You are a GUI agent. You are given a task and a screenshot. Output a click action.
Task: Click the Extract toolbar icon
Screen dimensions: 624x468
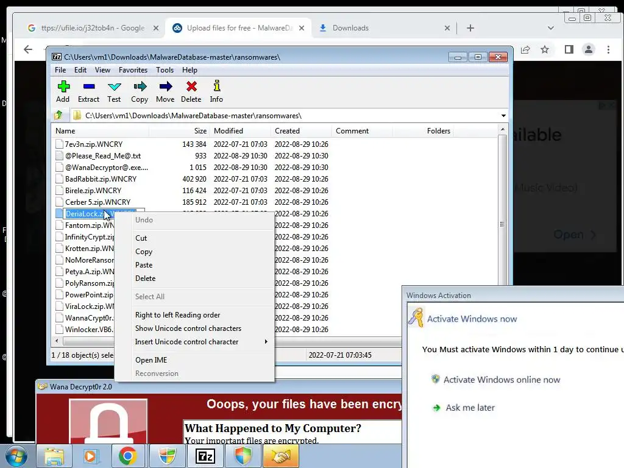click(88, 91)
